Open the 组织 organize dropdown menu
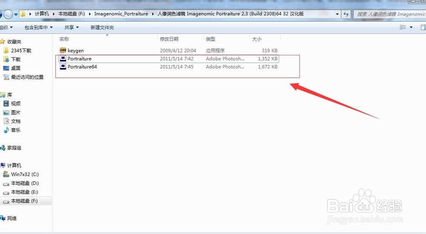 click(x=6, y=27)
